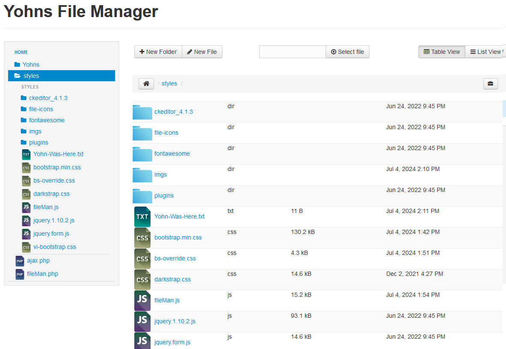
Task: Click the imgs folder icon in table
Action: pyautogui.click(x=142, y=174)
